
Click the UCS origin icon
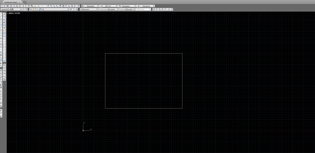(83, 130)
